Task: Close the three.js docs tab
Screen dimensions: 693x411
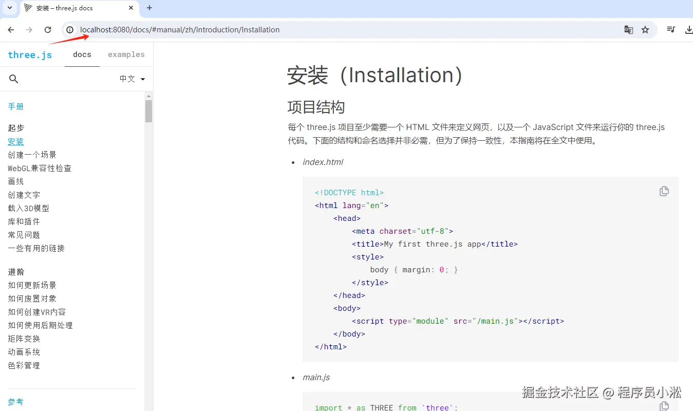Action: point(131,8)
